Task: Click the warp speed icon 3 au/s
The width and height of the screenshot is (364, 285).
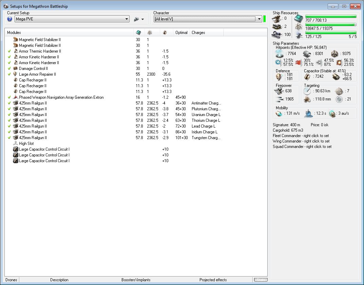Action: click(332, 113)
